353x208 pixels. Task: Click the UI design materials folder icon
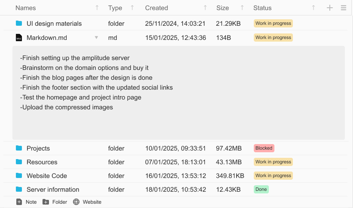click(x=19, y=23)
